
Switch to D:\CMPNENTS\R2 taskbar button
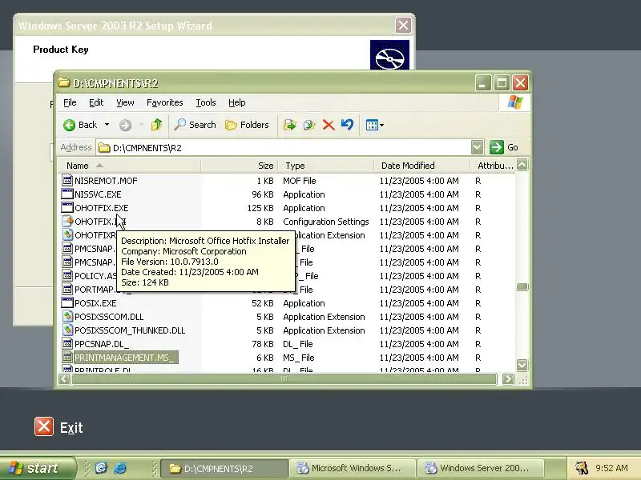224,468
